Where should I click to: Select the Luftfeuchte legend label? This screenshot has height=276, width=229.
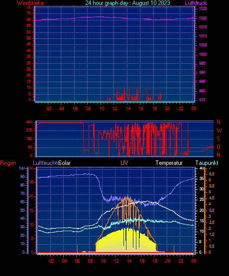[x=46, y=163]
